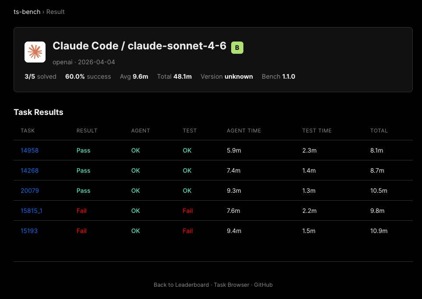This screenshot has height=299, width=422.
Task: Click test time 1.3m
Action: tap(309, 191)
